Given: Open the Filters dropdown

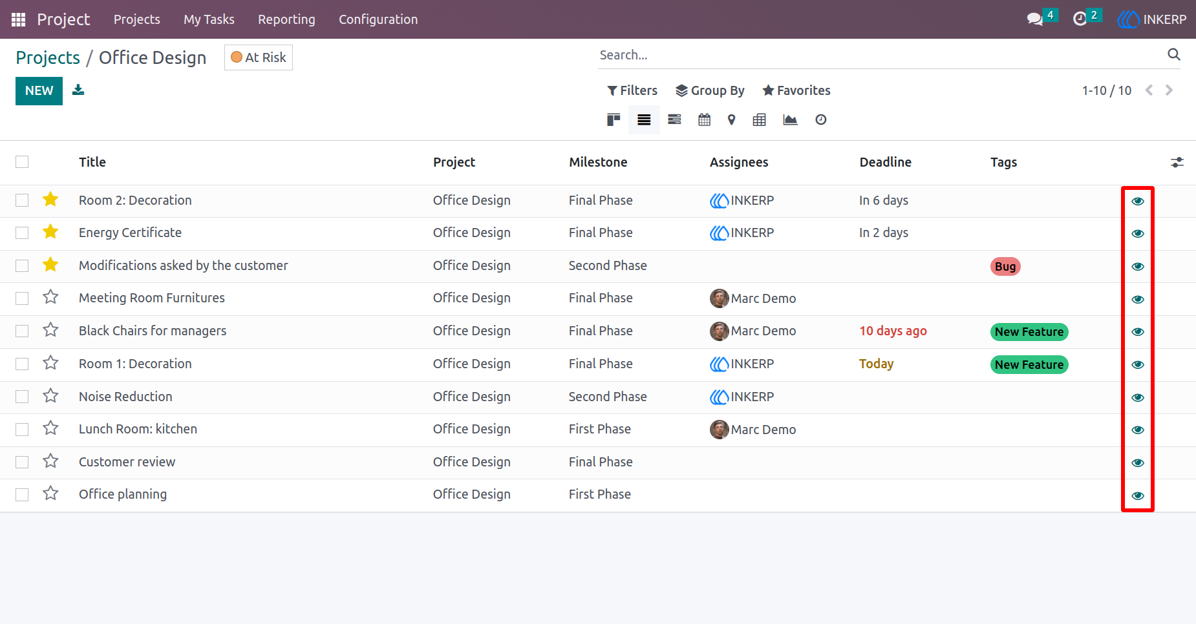Looking at the screenshot, I should click(632, 90).
